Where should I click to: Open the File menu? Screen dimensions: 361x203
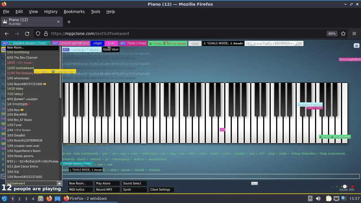point(6,12)
